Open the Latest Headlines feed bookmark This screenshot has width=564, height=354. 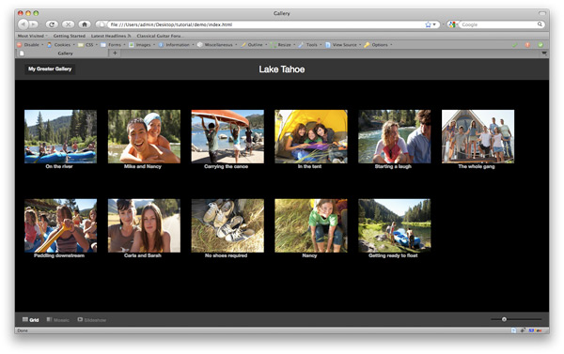[x=111, y=36]
